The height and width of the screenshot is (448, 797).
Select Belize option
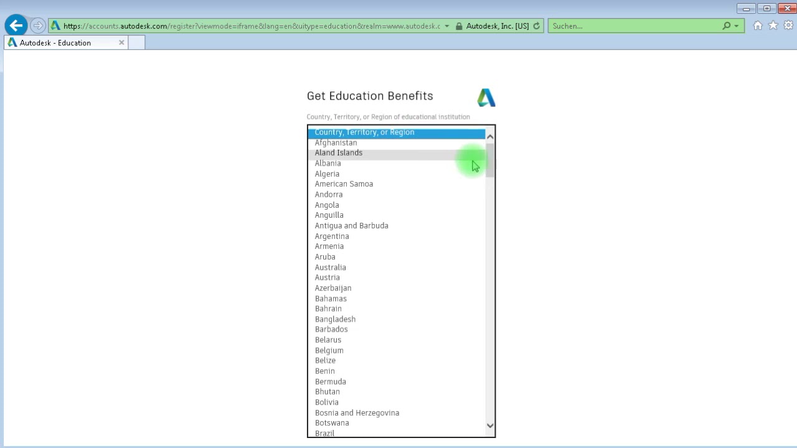396,361
